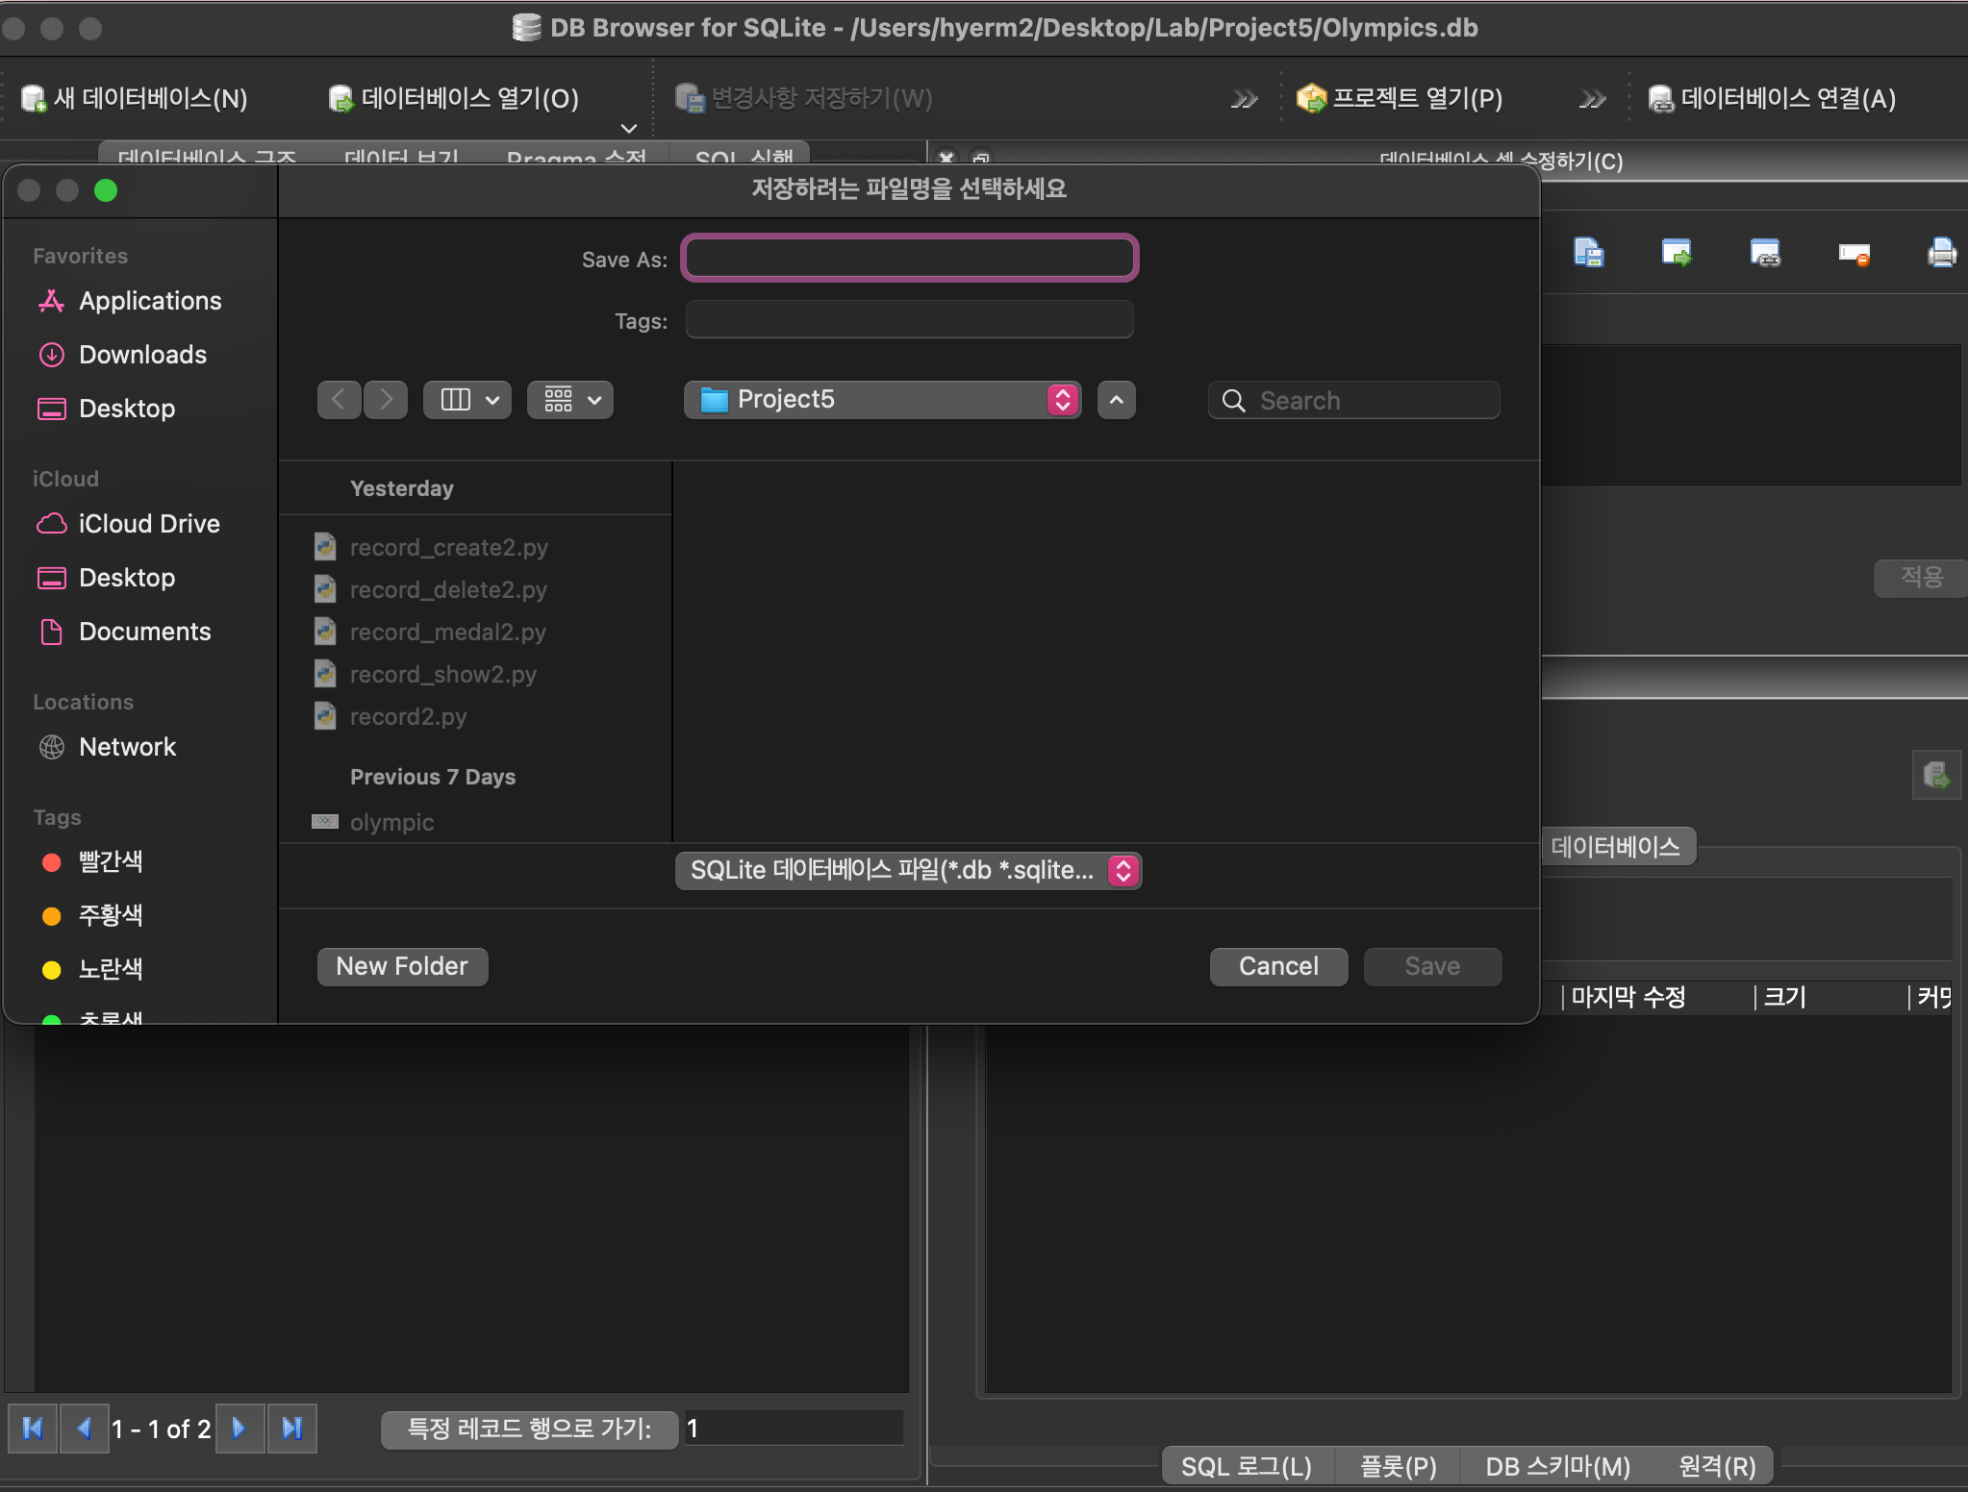Open the column view mode dropdown
Image resolution: width=1968 pixels, height=1492 pixels.
pyautogui.click(x=467, y=400)
